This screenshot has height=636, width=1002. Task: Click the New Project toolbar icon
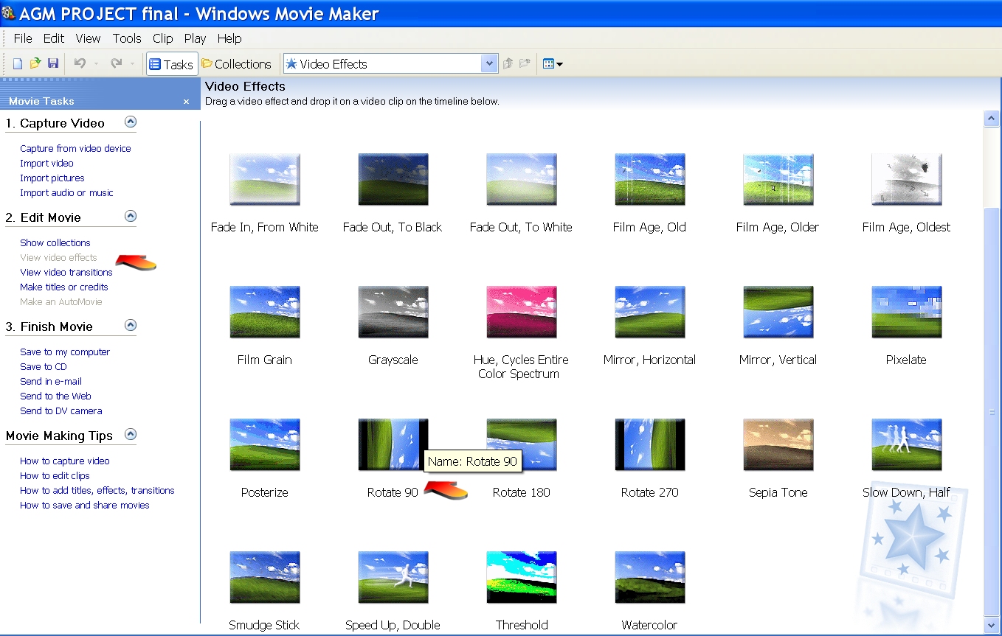point(18,64)
